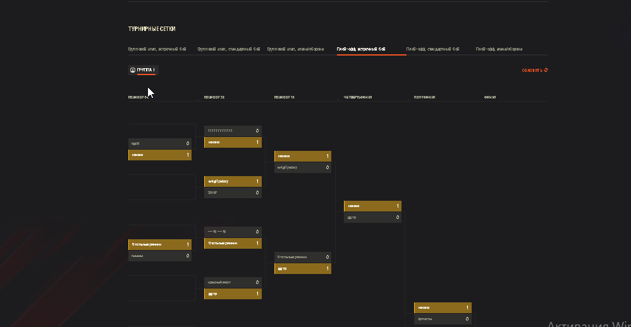Click the refresh icon next to Обновить

(x=546, y=70)
